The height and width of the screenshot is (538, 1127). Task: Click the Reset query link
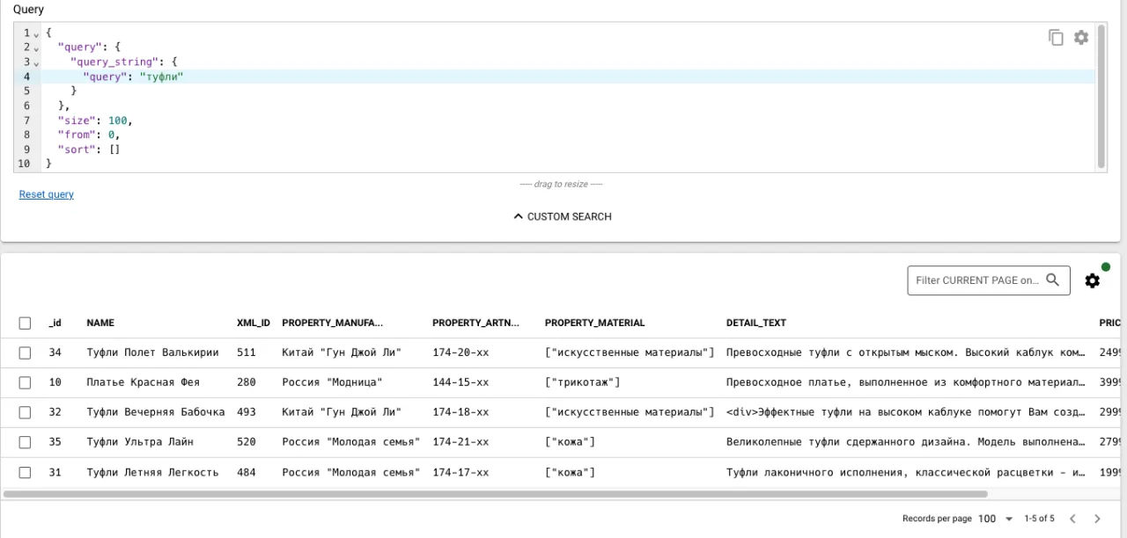click(x=47, y=194)
